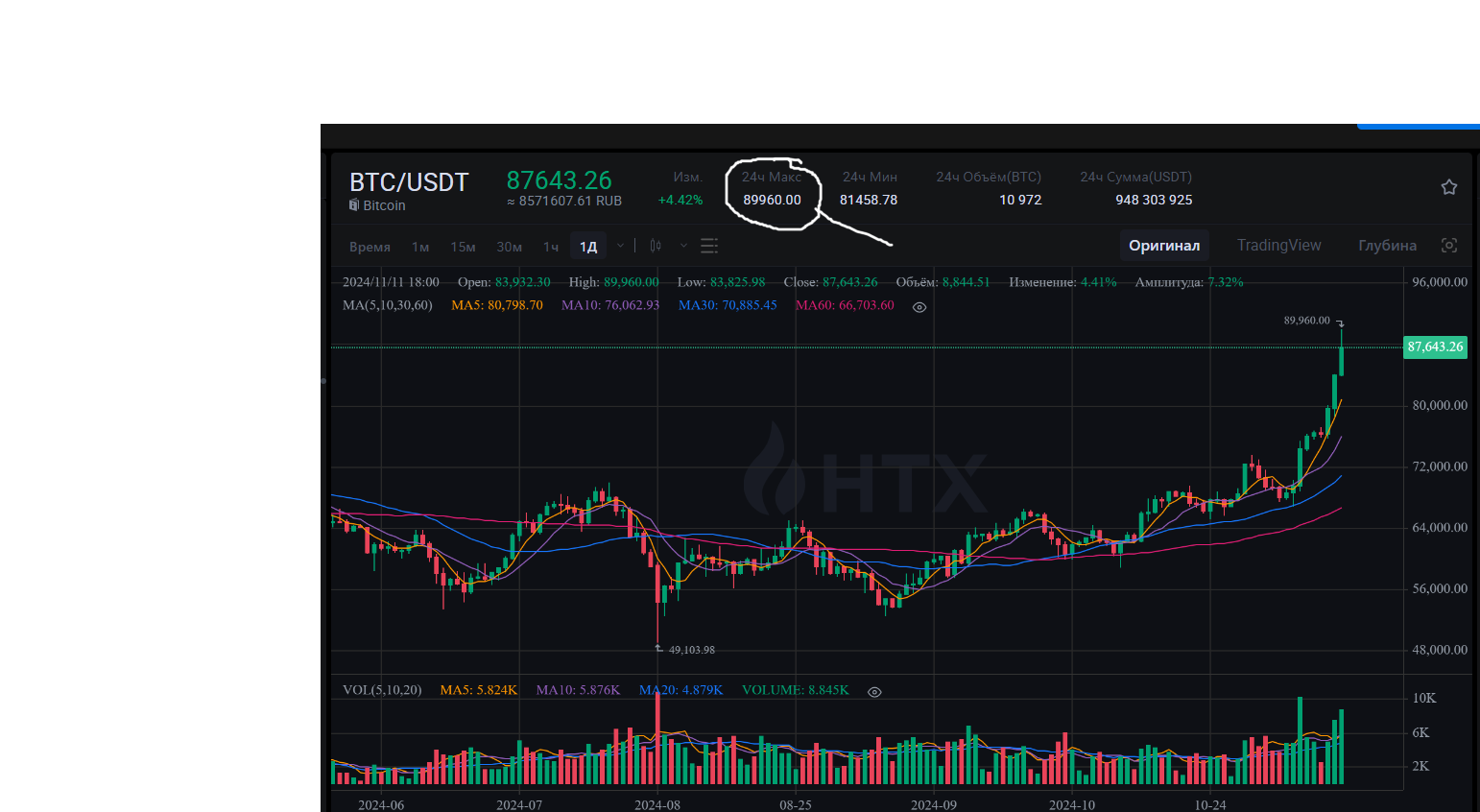Open the indicators list icon
Viewport: 1480px width, 812px height.
pyautogui.click(x=709, y=246)
